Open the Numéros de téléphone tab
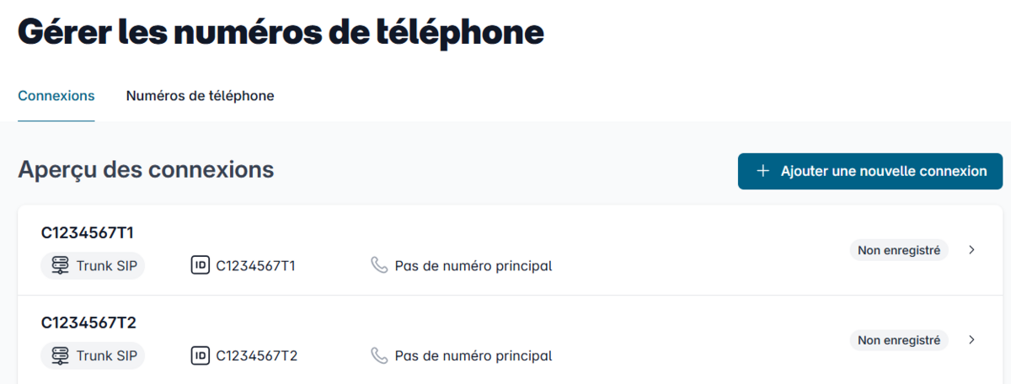The height and width of the screenshot is (384, 1011). point(200,96)
